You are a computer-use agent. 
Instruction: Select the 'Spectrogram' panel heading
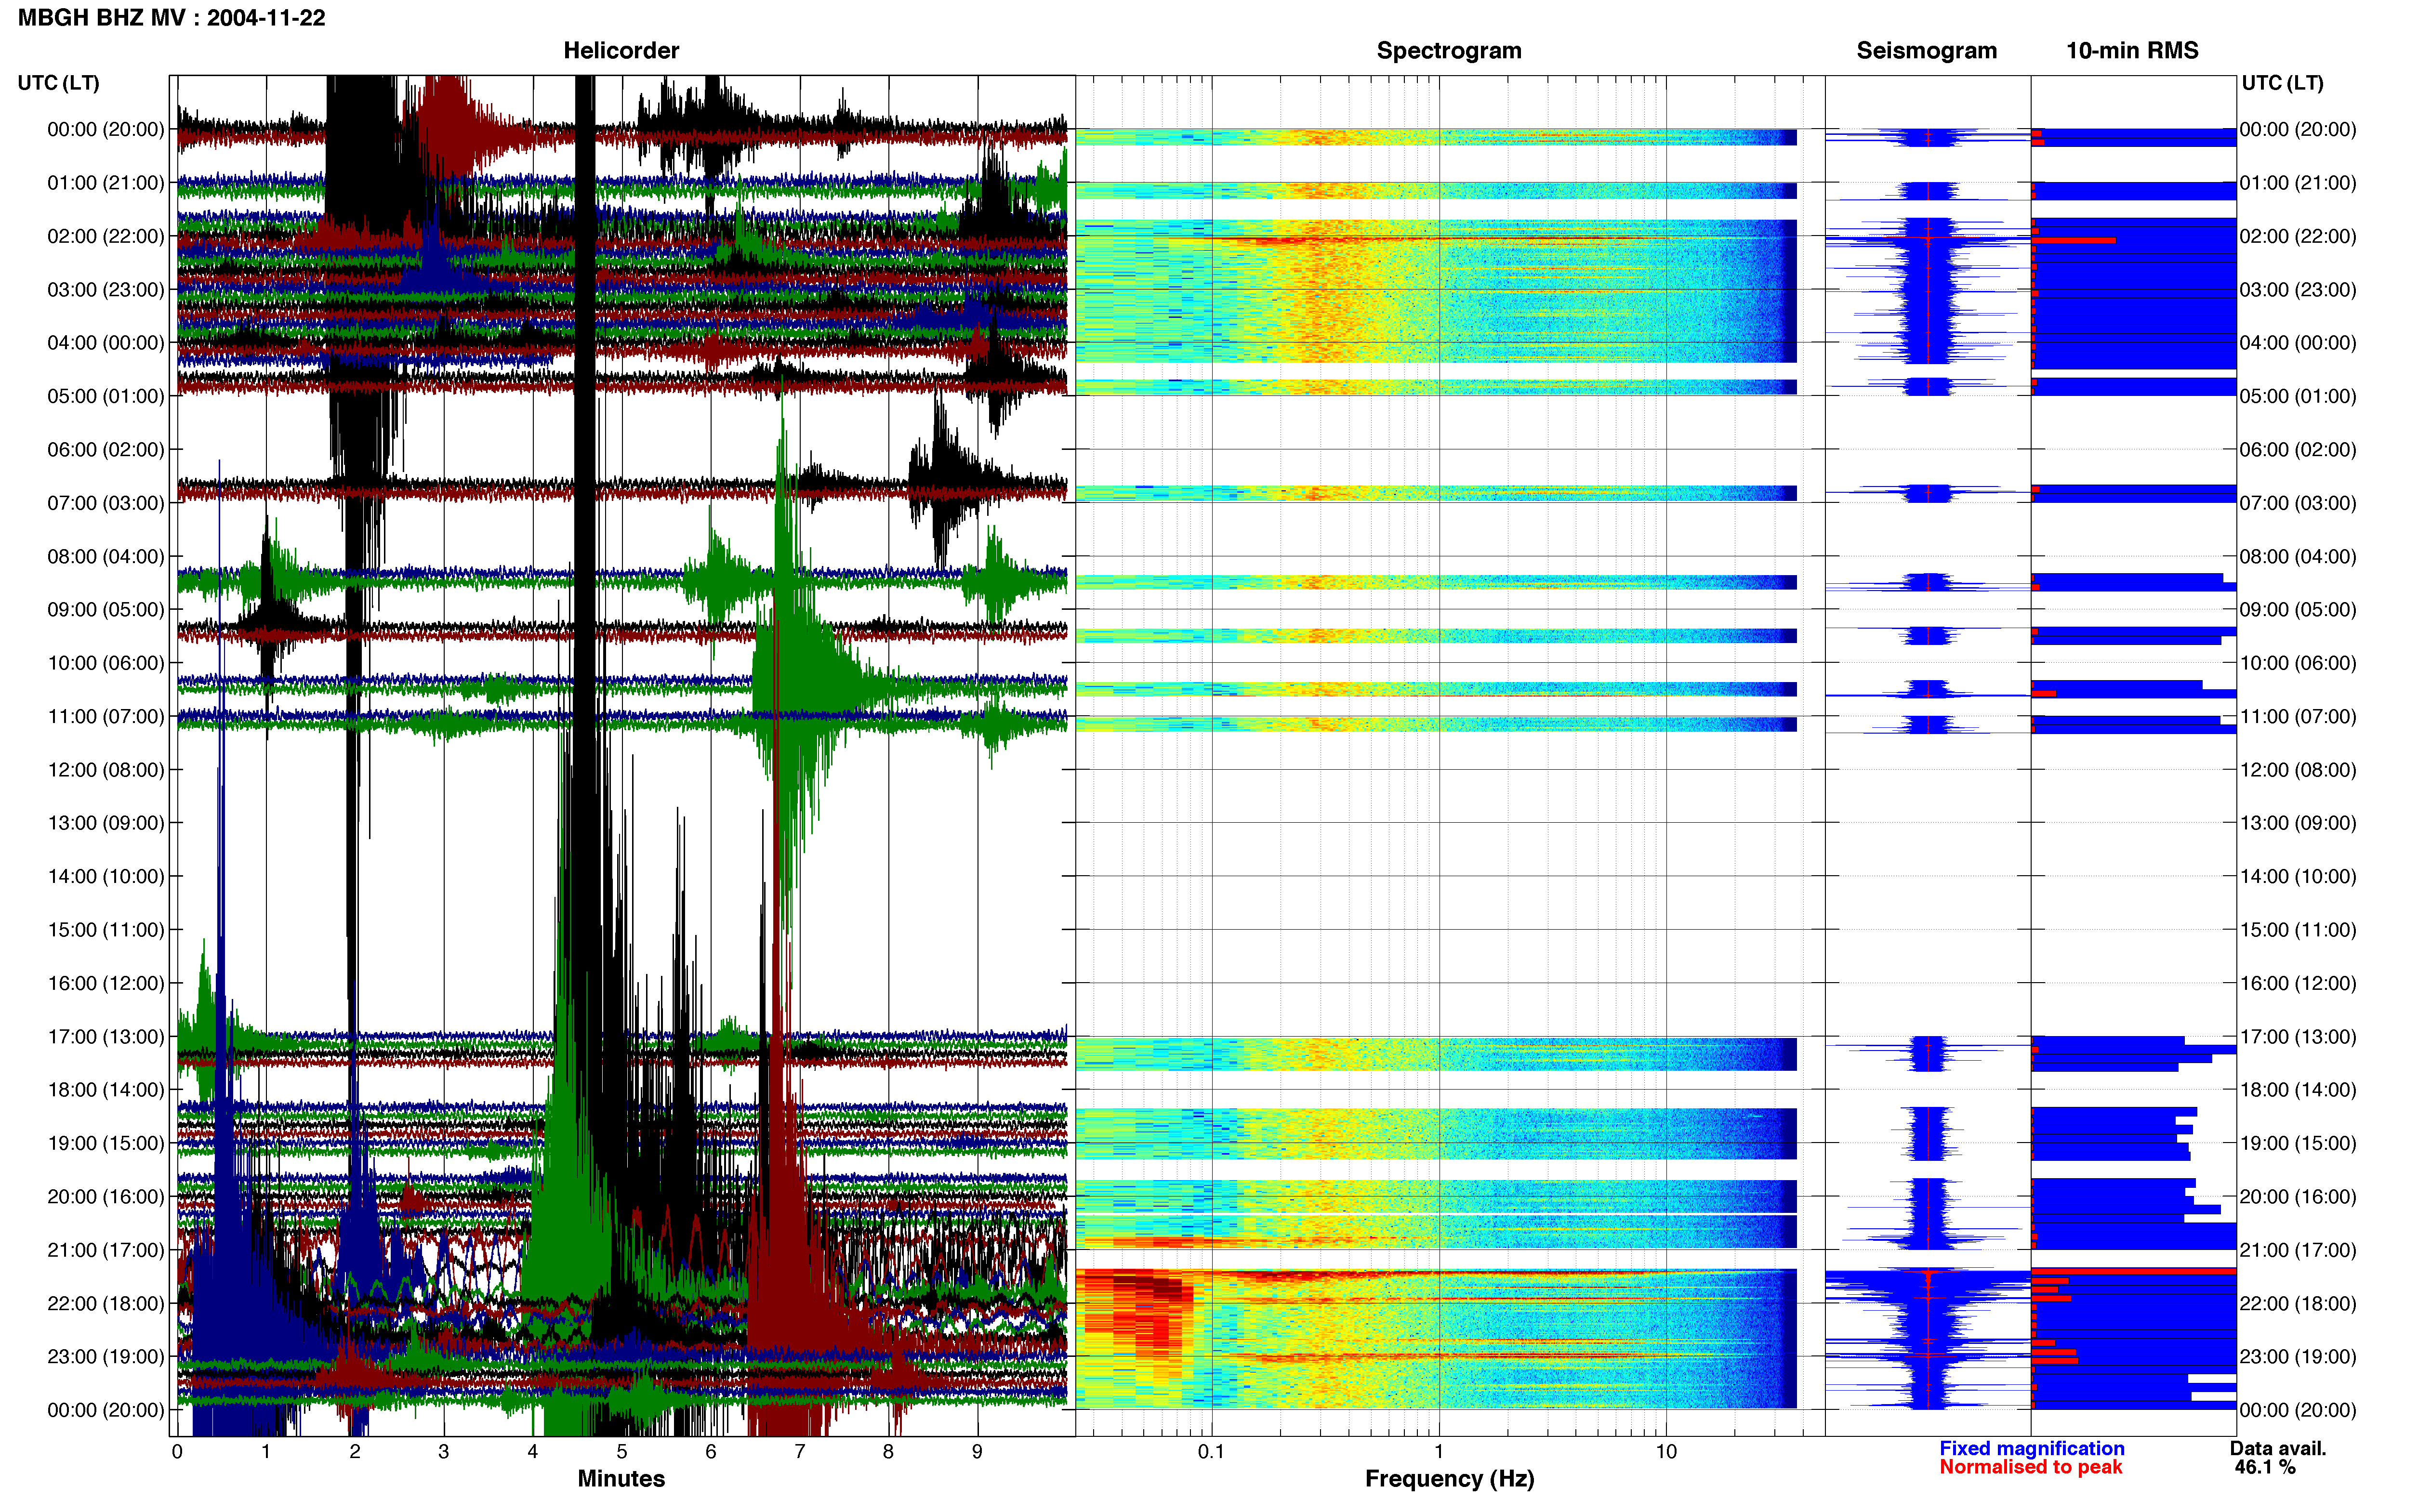click(x=1449, y=50)
